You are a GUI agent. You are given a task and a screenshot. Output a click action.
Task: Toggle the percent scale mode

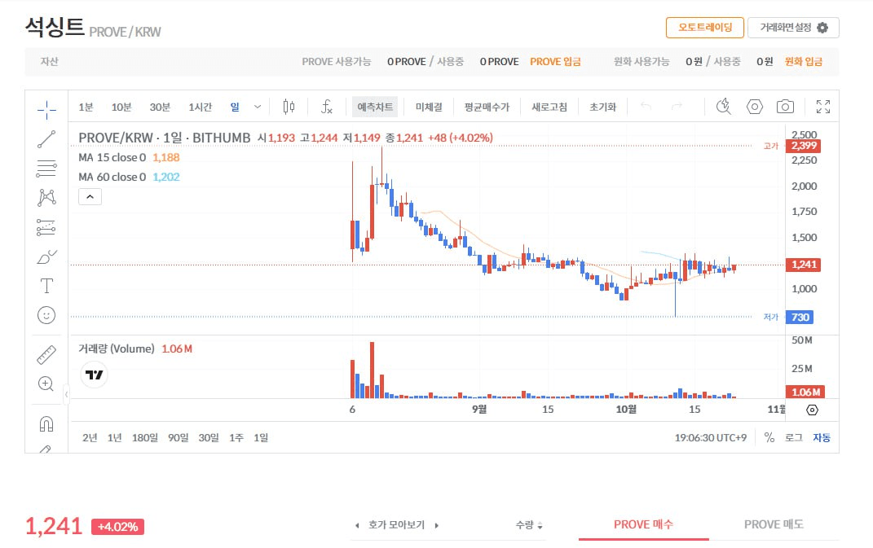(769, 437)
